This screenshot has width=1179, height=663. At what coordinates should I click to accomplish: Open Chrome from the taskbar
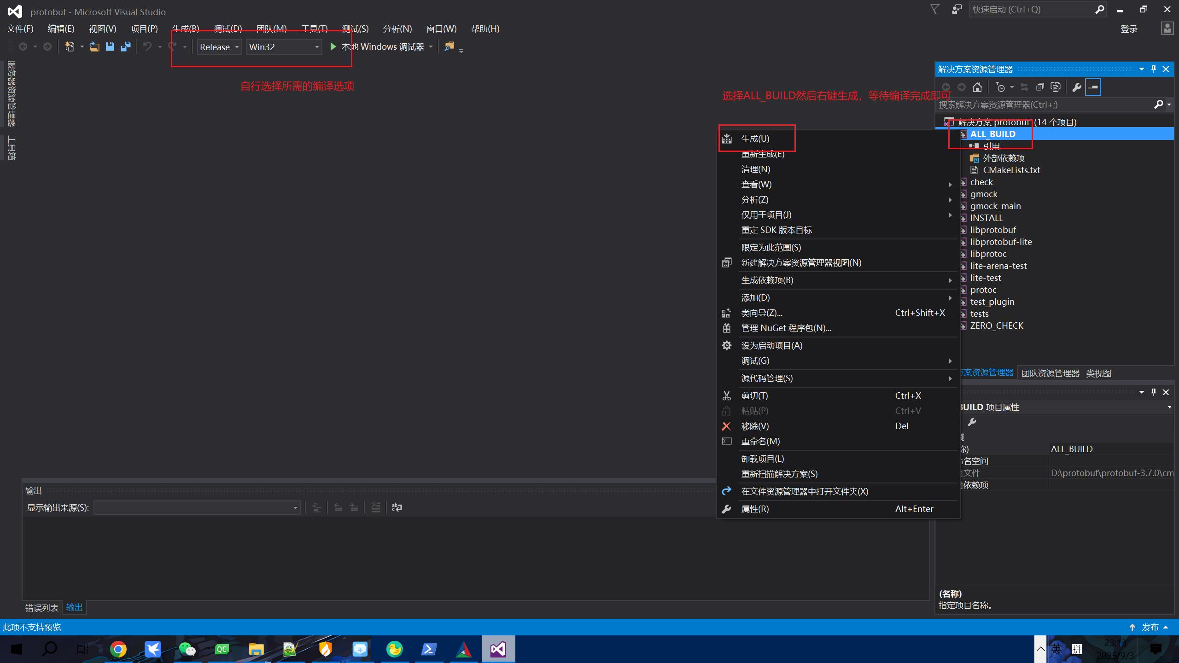click(x=118, y=649)
